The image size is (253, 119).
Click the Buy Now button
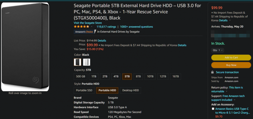[x=231, y=65]
